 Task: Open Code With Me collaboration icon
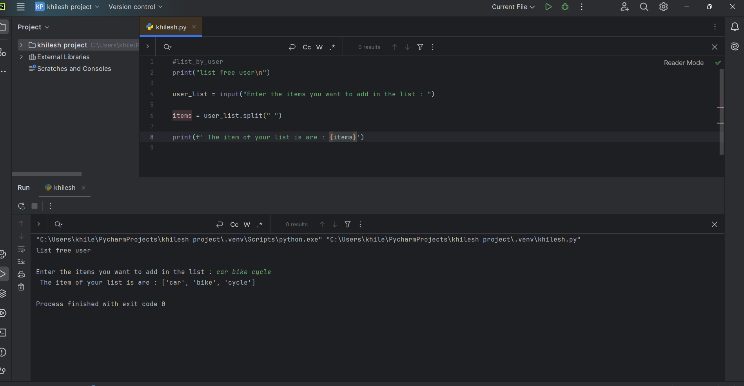624,7
